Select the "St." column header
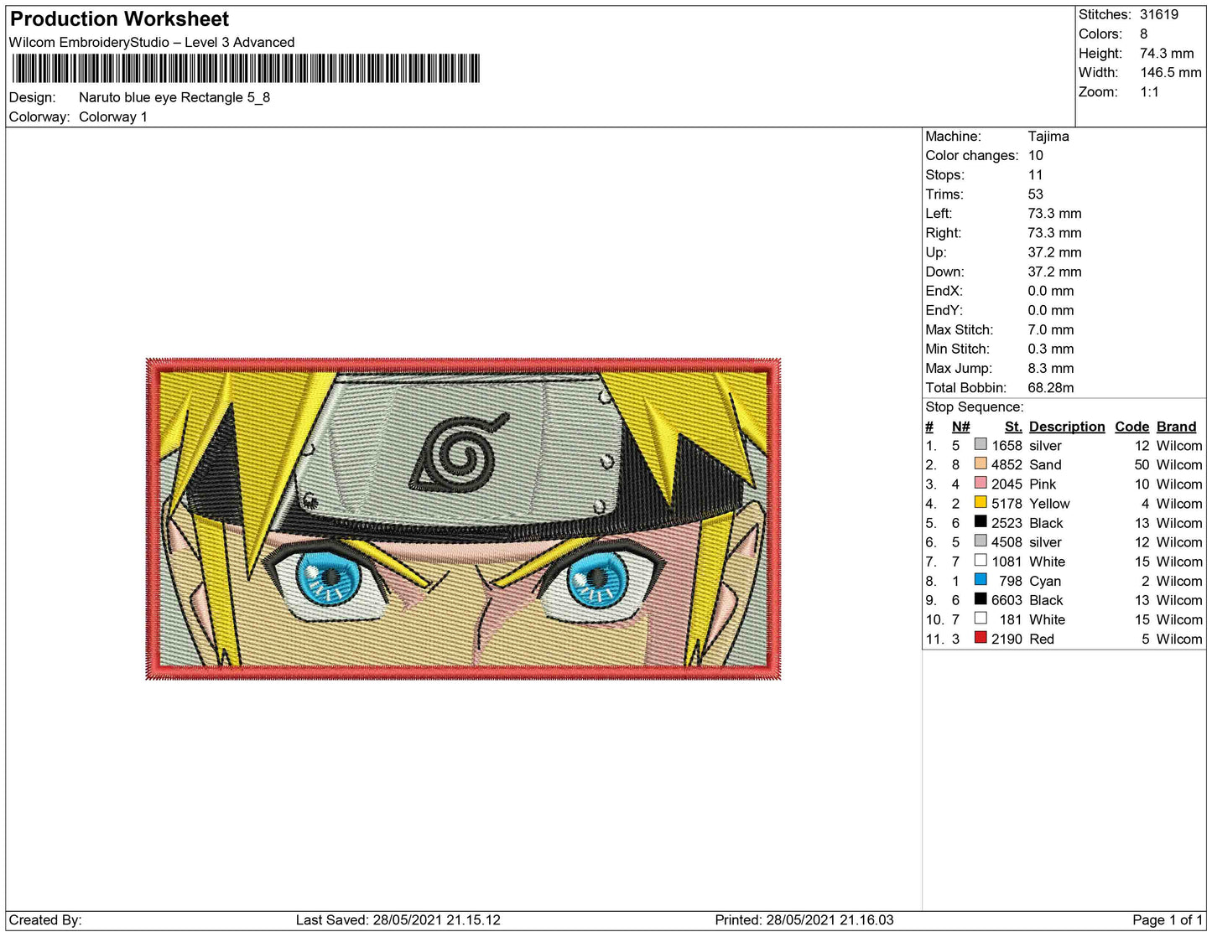Screen dimensions: 1212x932 (1013, 427)
